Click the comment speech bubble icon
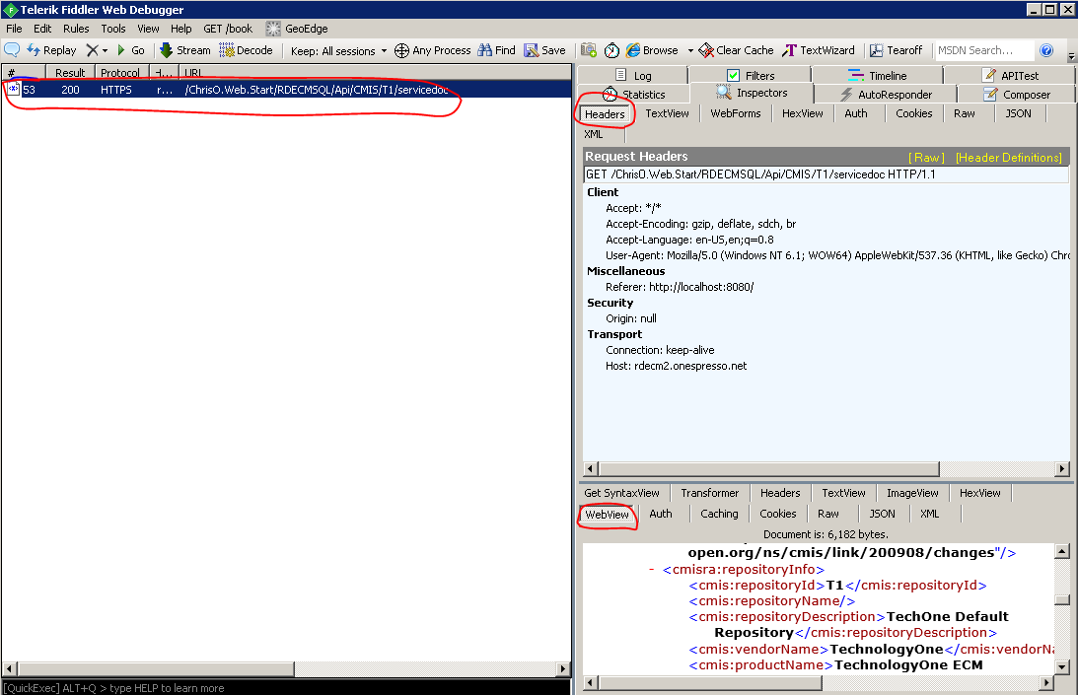The image size is (1078, 695). tap(12, 50)
